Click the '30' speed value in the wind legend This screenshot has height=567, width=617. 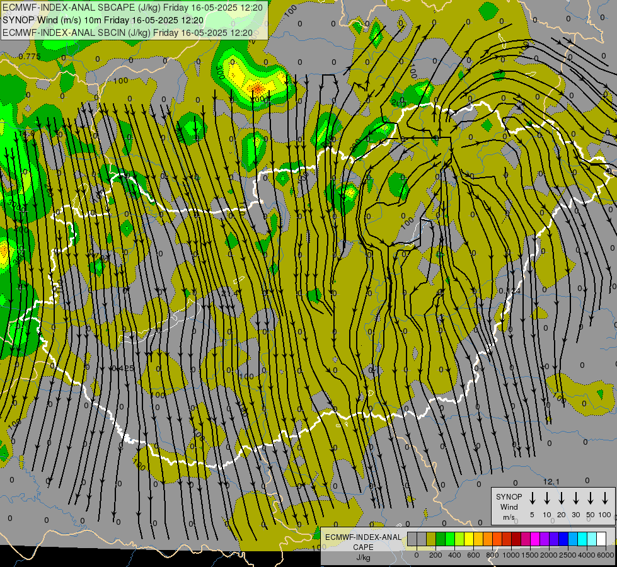(575, 515)
